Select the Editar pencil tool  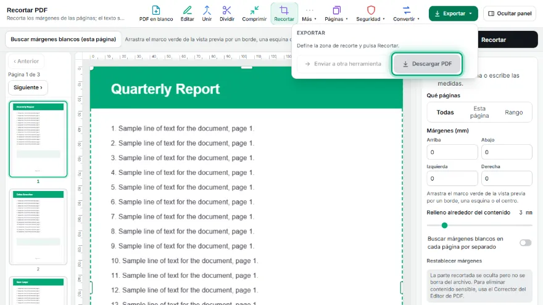point(187,14)
